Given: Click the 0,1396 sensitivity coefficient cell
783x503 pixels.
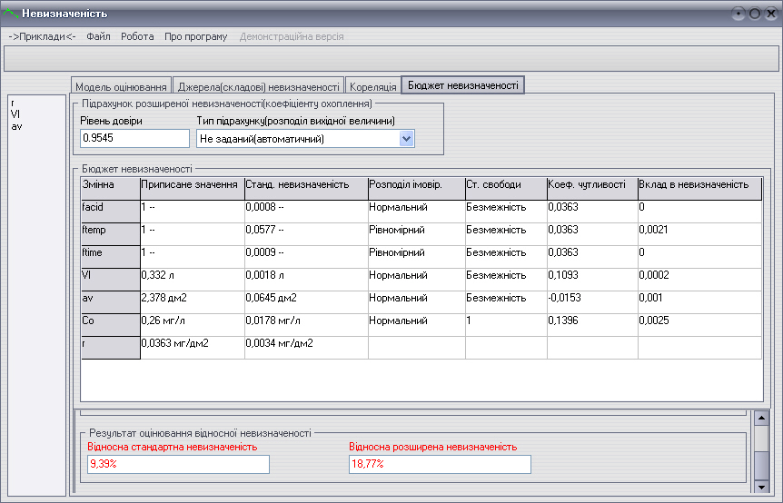Looking at the screenshot, I should pos(592,325).
